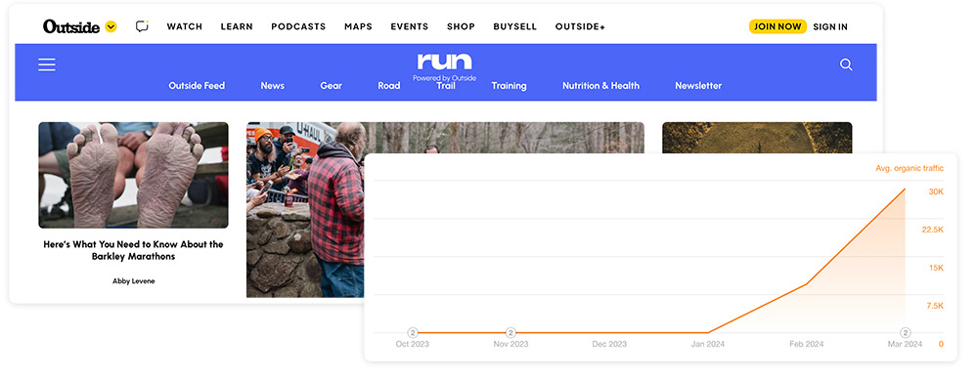Open the chat bubble icon

coord(142,26)
